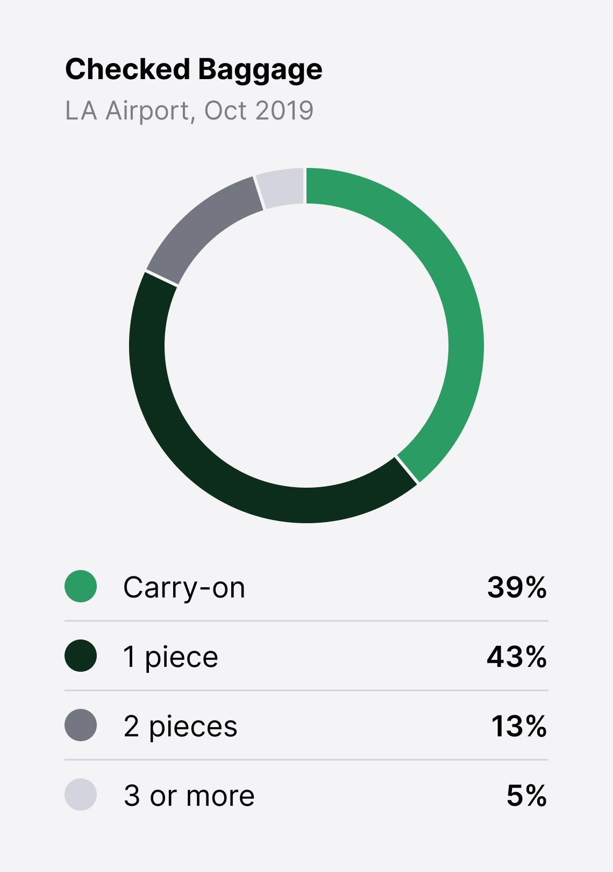
Task: Click the light gray 3 or more dot
Action: [81, 794]
